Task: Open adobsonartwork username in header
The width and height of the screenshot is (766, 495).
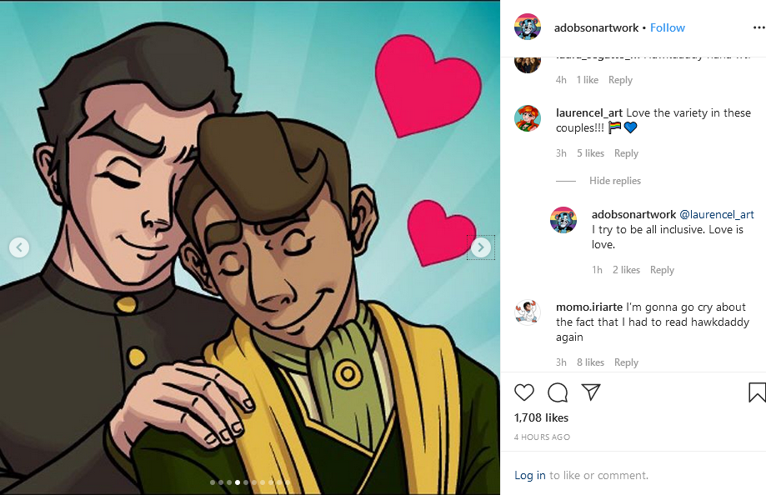Action: tap(596, 27)
